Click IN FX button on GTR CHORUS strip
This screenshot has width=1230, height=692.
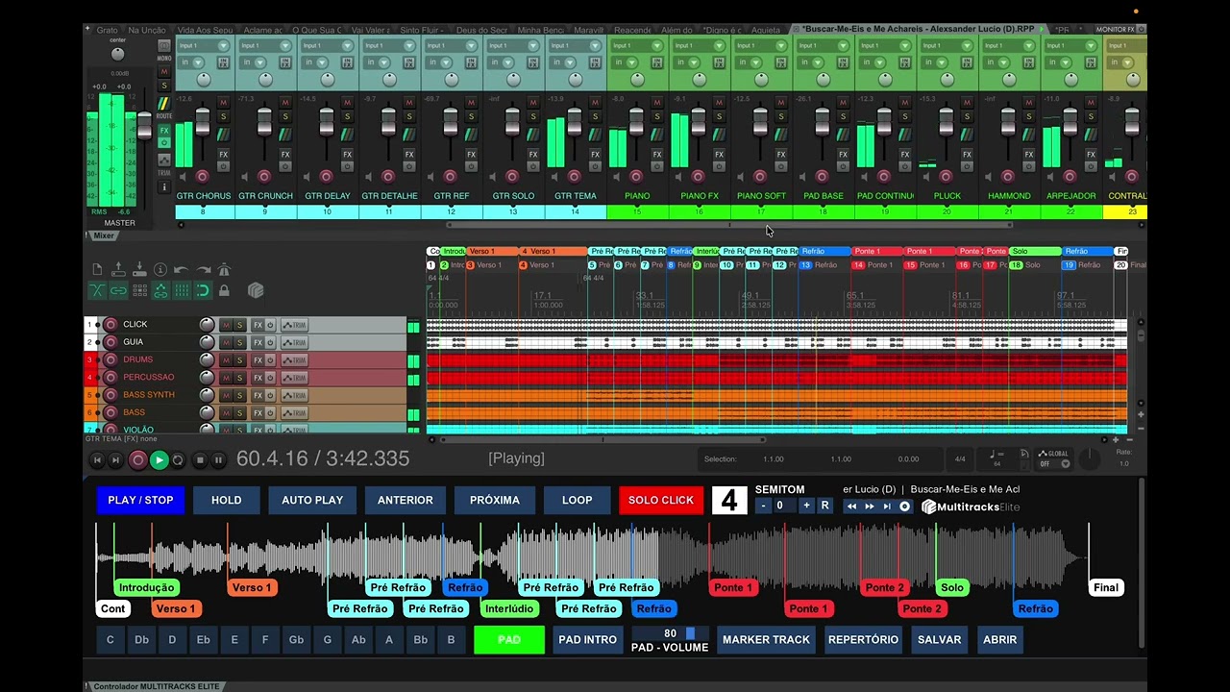point(223,62)
